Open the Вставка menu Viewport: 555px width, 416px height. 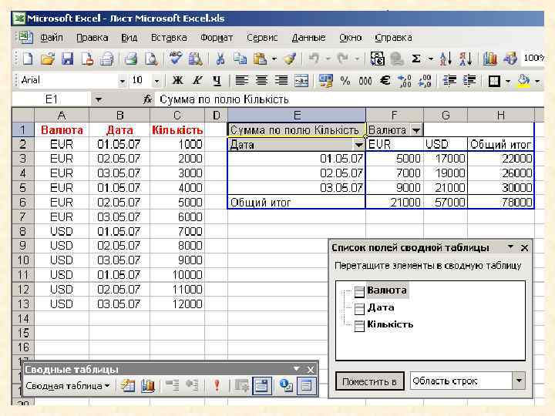point(169,38)
